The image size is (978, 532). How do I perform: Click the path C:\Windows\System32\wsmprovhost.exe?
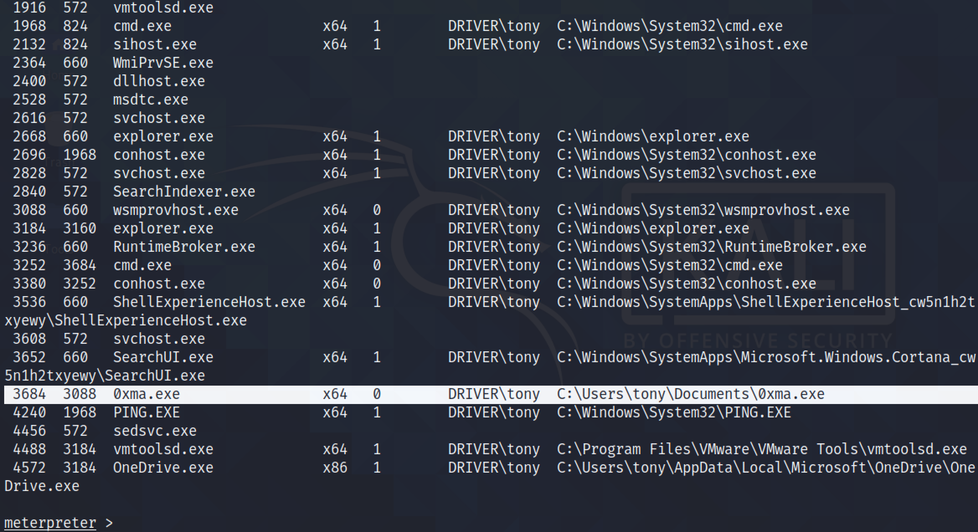[x=703, y=210]
